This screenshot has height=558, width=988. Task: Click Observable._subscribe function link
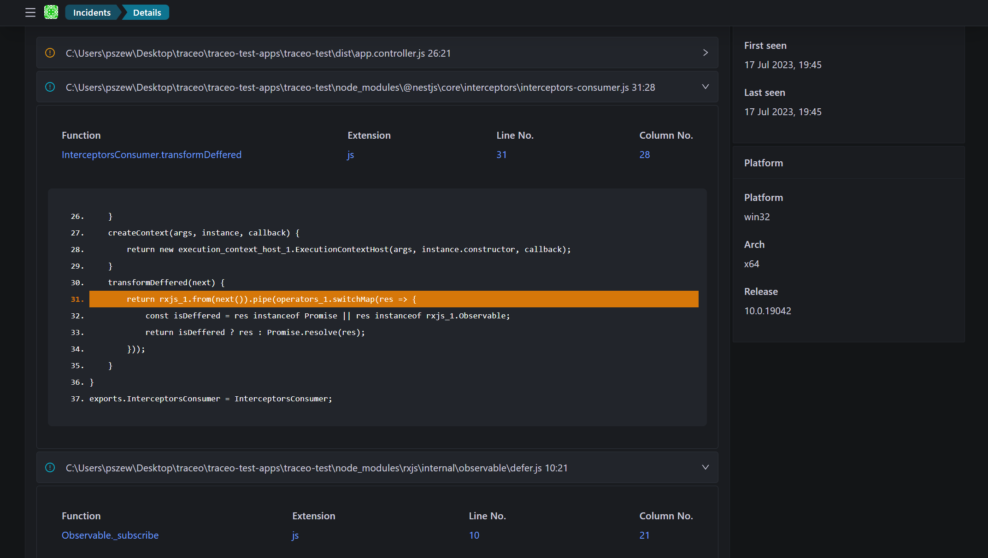(x=110, y=535)
